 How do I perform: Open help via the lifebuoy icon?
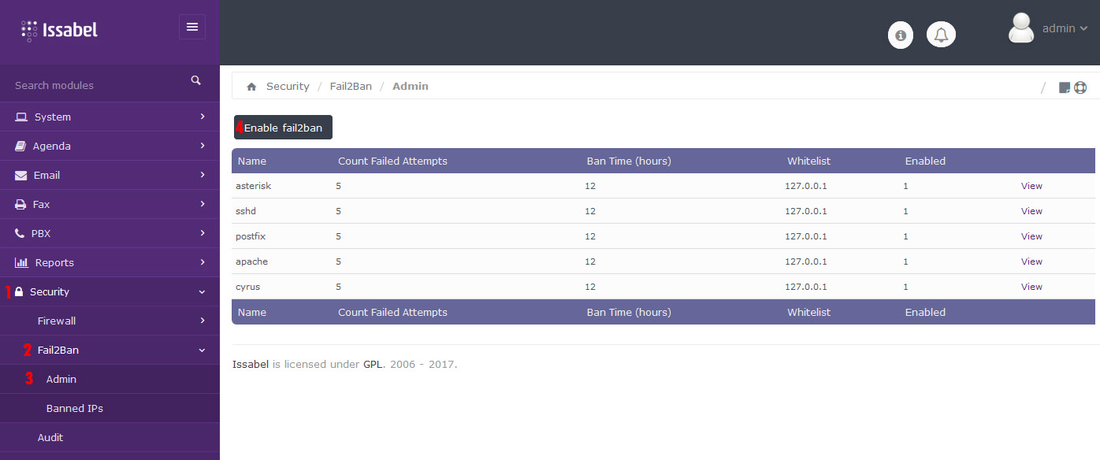[1080, 87]
